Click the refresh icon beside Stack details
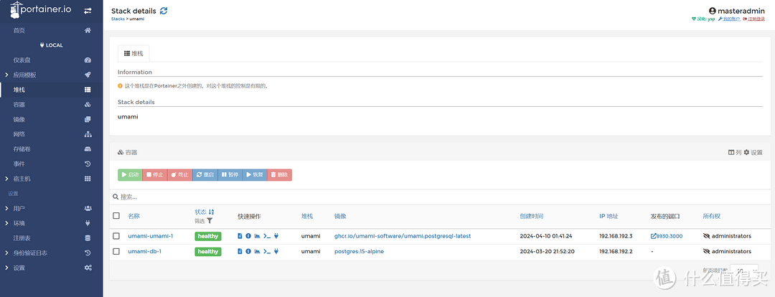The height and width of the screenshot is (297, 775). (164, 11)
